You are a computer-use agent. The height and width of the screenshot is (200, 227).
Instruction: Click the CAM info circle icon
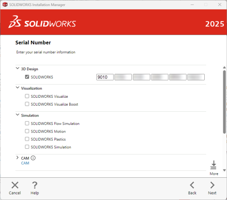point(33,158)
